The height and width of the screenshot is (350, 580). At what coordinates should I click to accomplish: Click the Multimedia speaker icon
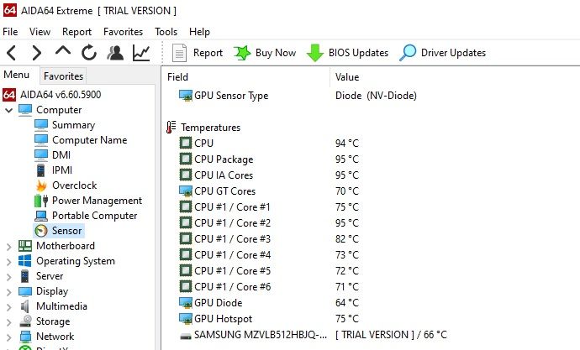pos(25,306)
